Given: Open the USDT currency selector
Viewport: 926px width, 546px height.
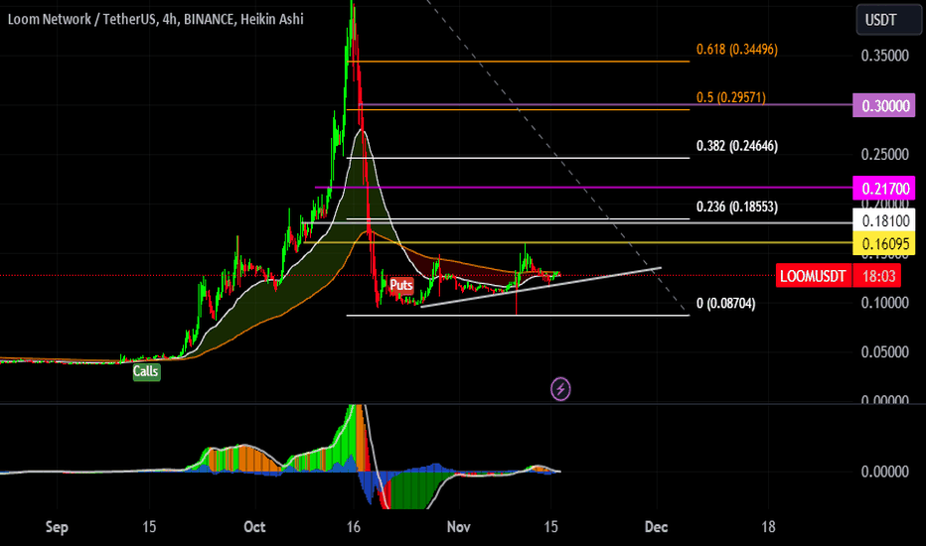Looking at the screenshot, I should [888, 20].
